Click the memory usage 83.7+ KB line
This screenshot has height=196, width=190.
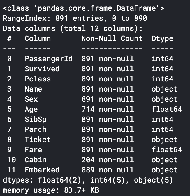pyautogui.click(x=51, y=190)
